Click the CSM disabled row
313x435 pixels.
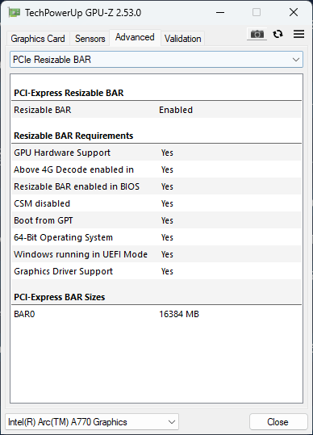pos(156,203)
